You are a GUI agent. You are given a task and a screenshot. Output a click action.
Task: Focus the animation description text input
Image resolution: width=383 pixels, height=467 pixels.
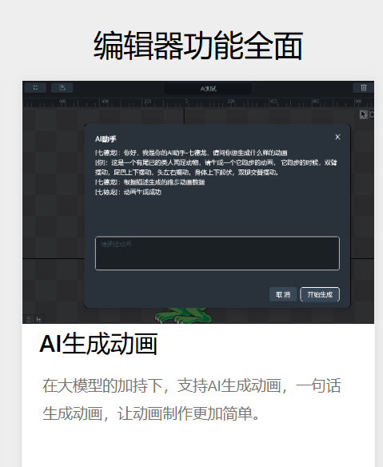(217, 253)
